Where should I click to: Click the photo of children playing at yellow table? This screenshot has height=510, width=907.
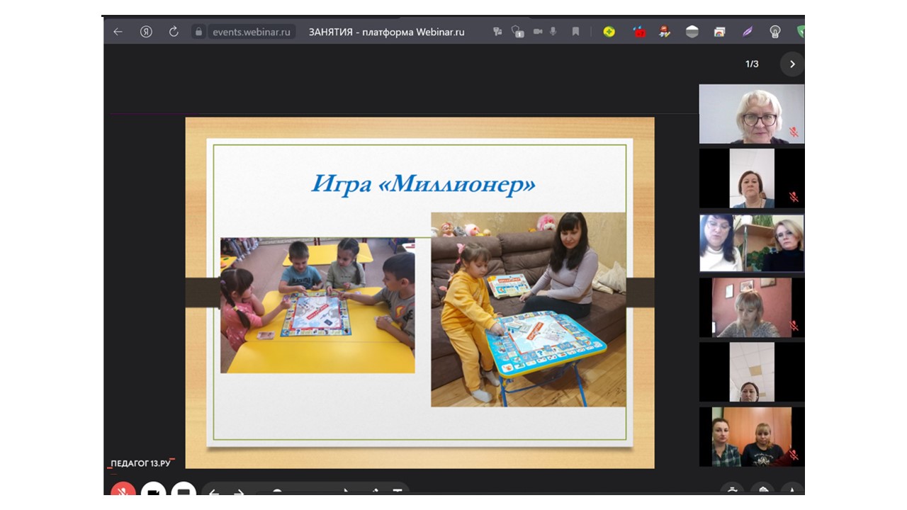(317, 305)
